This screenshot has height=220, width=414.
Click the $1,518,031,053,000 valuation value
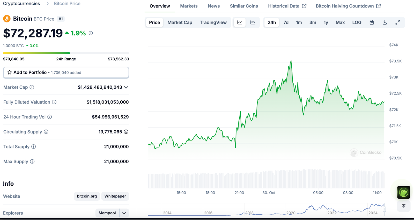(x=108, y=102)
